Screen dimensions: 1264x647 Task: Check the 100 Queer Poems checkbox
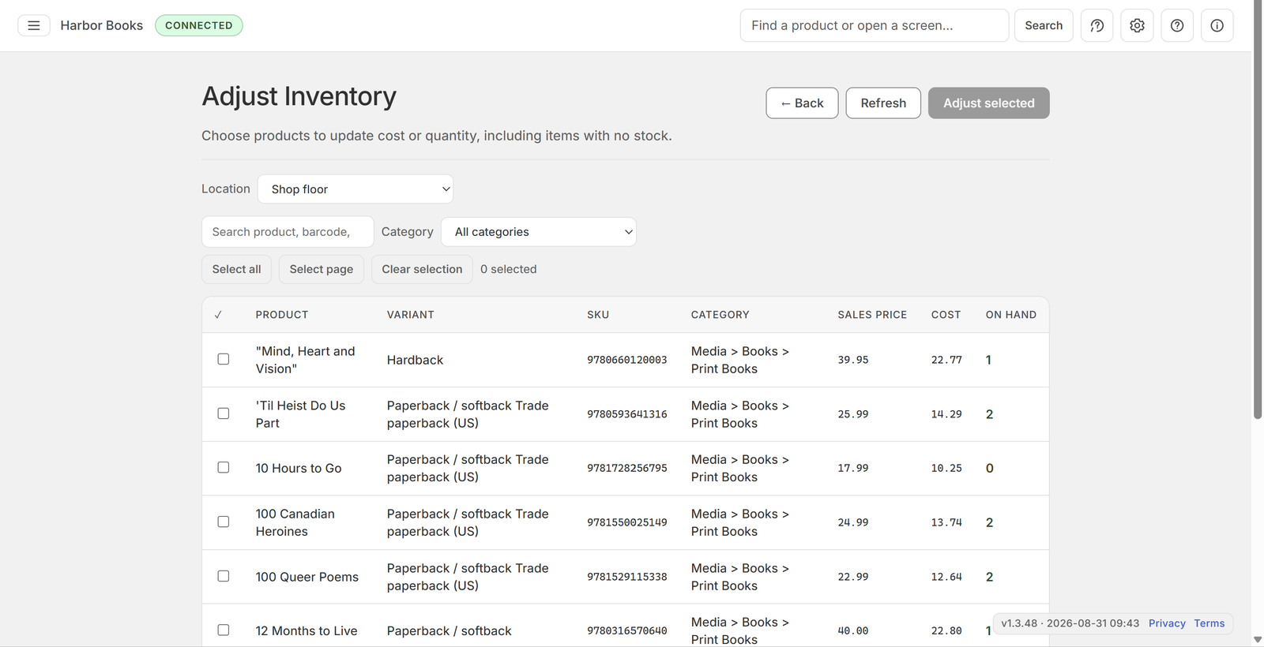[x=224, y=576]
